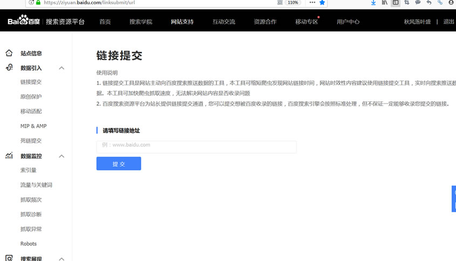
Task: Collapse the 搜索展现 sidebar section
Action: coord(62,258)
